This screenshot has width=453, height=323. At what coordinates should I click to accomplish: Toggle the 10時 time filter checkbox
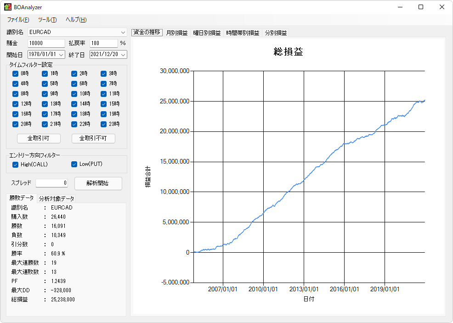74,94
